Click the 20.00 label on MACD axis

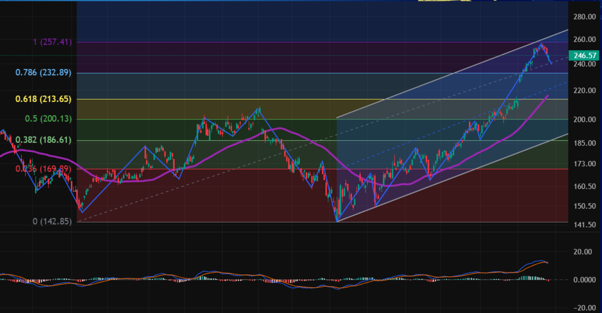[582, 252]
